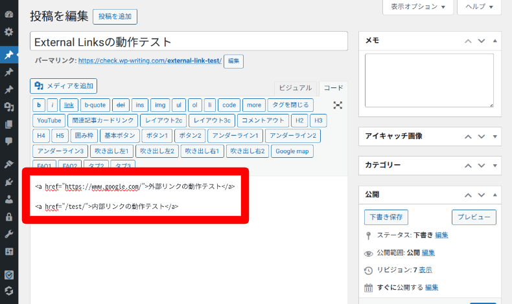Edit the permalink with 編集 button

tap(233, 61)
